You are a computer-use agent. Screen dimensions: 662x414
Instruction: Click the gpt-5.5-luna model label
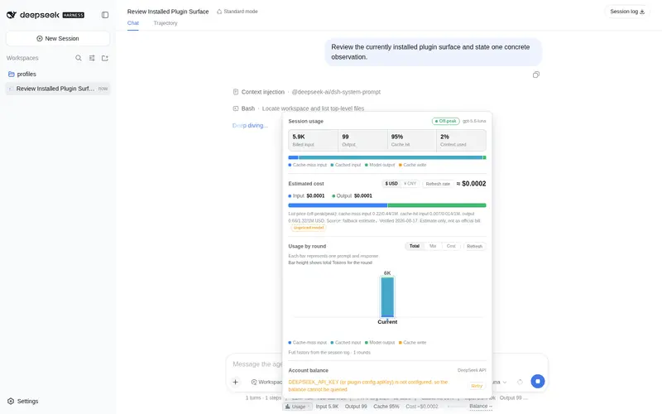[x=474, y=121]
